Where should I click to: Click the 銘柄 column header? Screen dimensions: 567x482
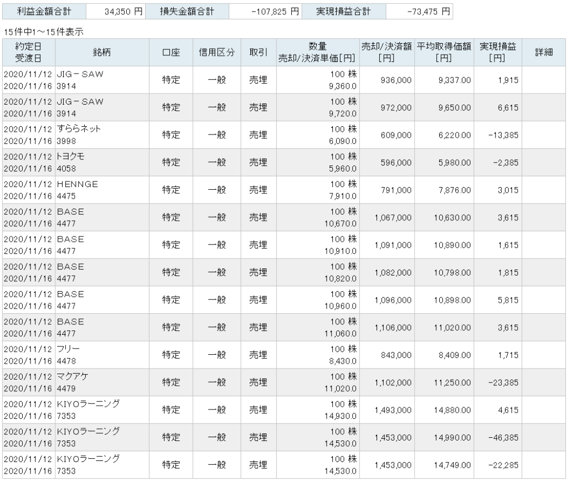(x=102, y=53)
